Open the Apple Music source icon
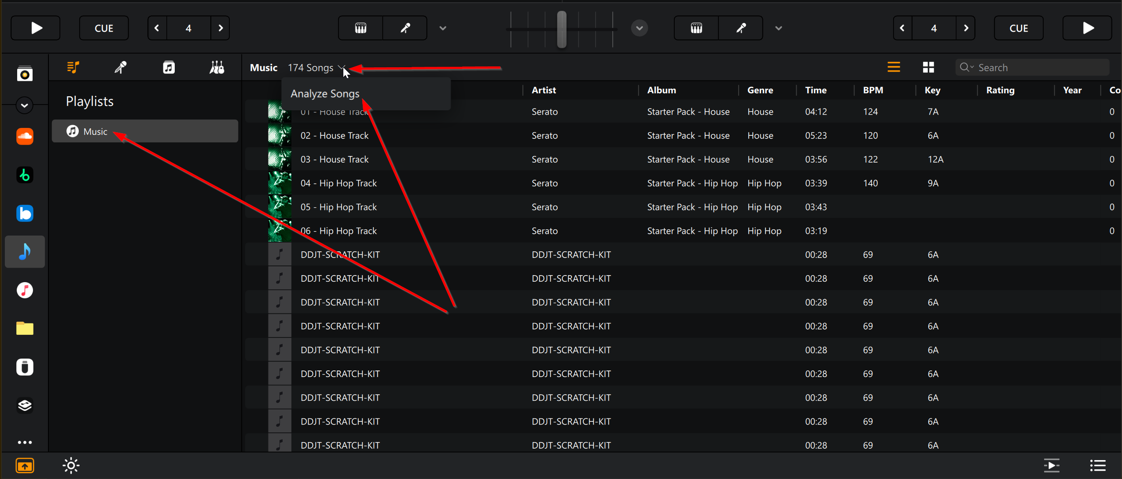This screenshot has width=1122, height=479. coord(25,290)
